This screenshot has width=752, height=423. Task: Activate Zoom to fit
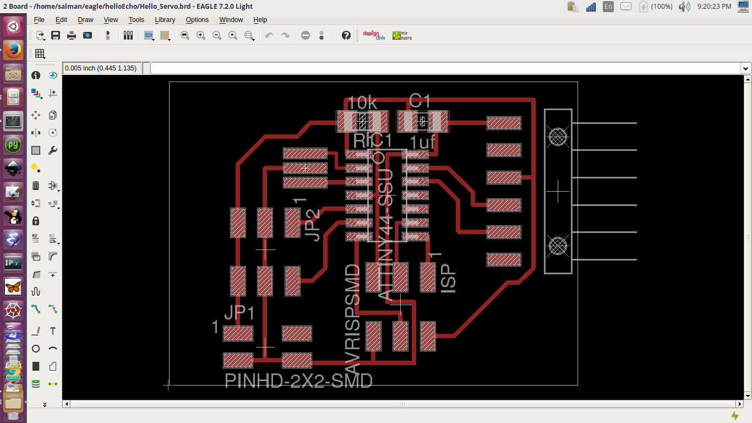pyautogui.click(x=185, y=35)
